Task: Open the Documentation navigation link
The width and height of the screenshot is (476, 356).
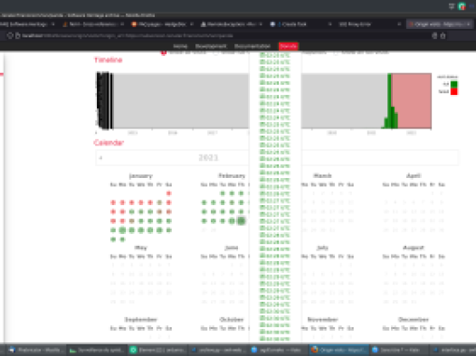Action: point(252,46)
